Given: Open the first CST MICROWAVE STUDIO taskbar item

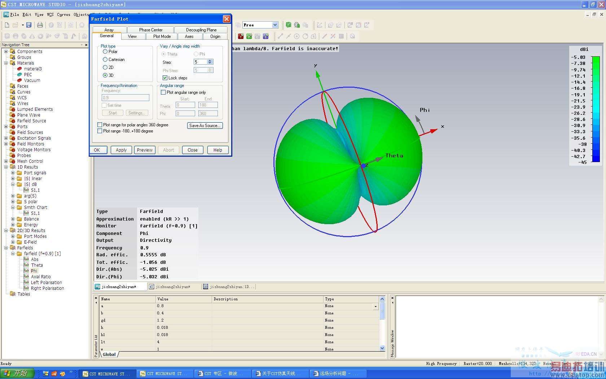Looking at the screenshot, I should 107,374.
